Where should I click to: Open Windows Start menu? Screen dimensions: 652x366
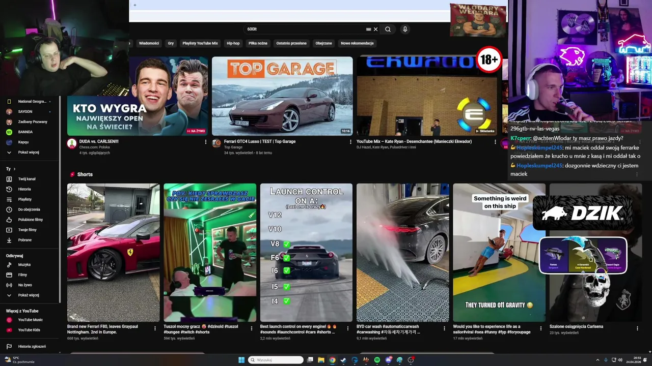click(x=241, y=360)
